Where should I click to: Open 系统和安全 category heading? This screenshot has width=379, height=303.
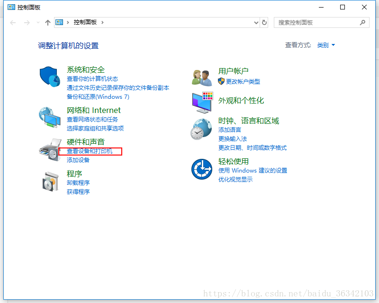point(86,69)
